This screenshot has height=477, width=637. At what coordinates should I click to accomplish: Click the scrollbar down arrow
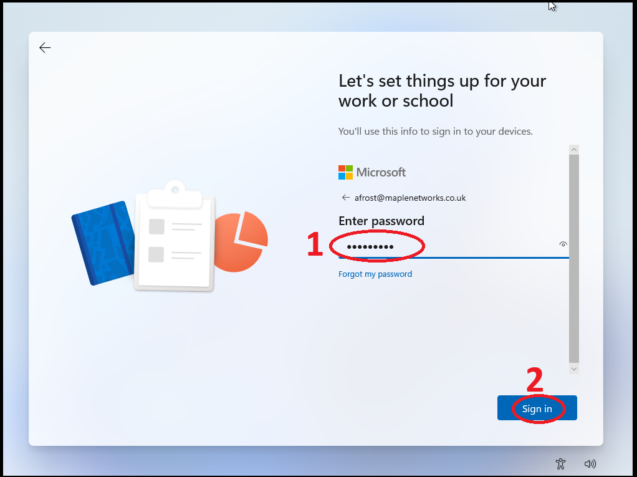[574, 369]
